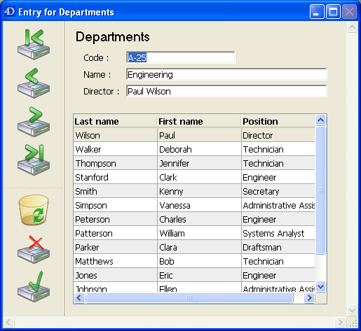361x331 pixels.
Task: Click the list's scroll right arrow
Action: (x=310, y=298)
